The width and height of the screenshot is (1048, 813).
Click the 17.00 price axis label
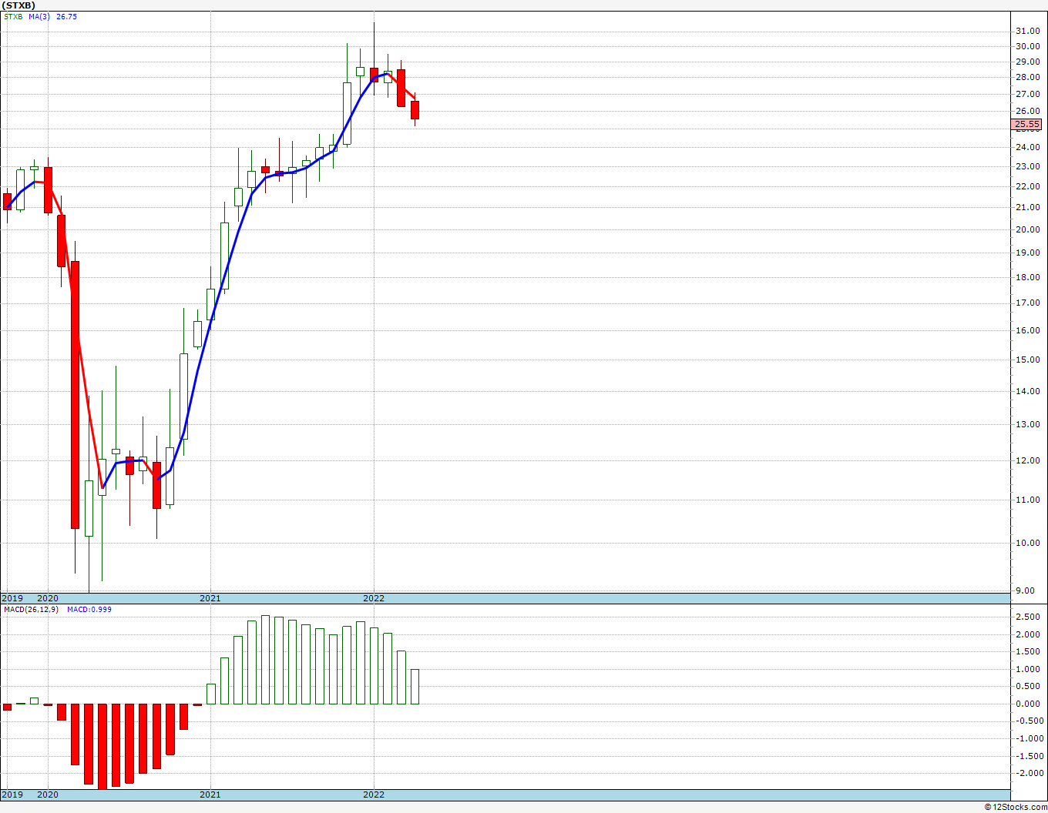coord(1027,303)
